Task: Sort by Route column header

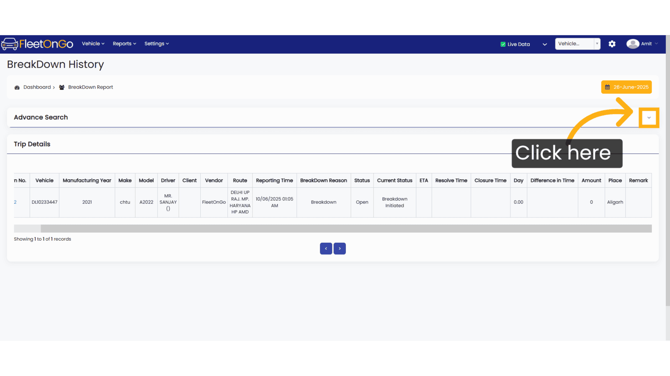Action: pyautogui.click(x=240, y=180)
